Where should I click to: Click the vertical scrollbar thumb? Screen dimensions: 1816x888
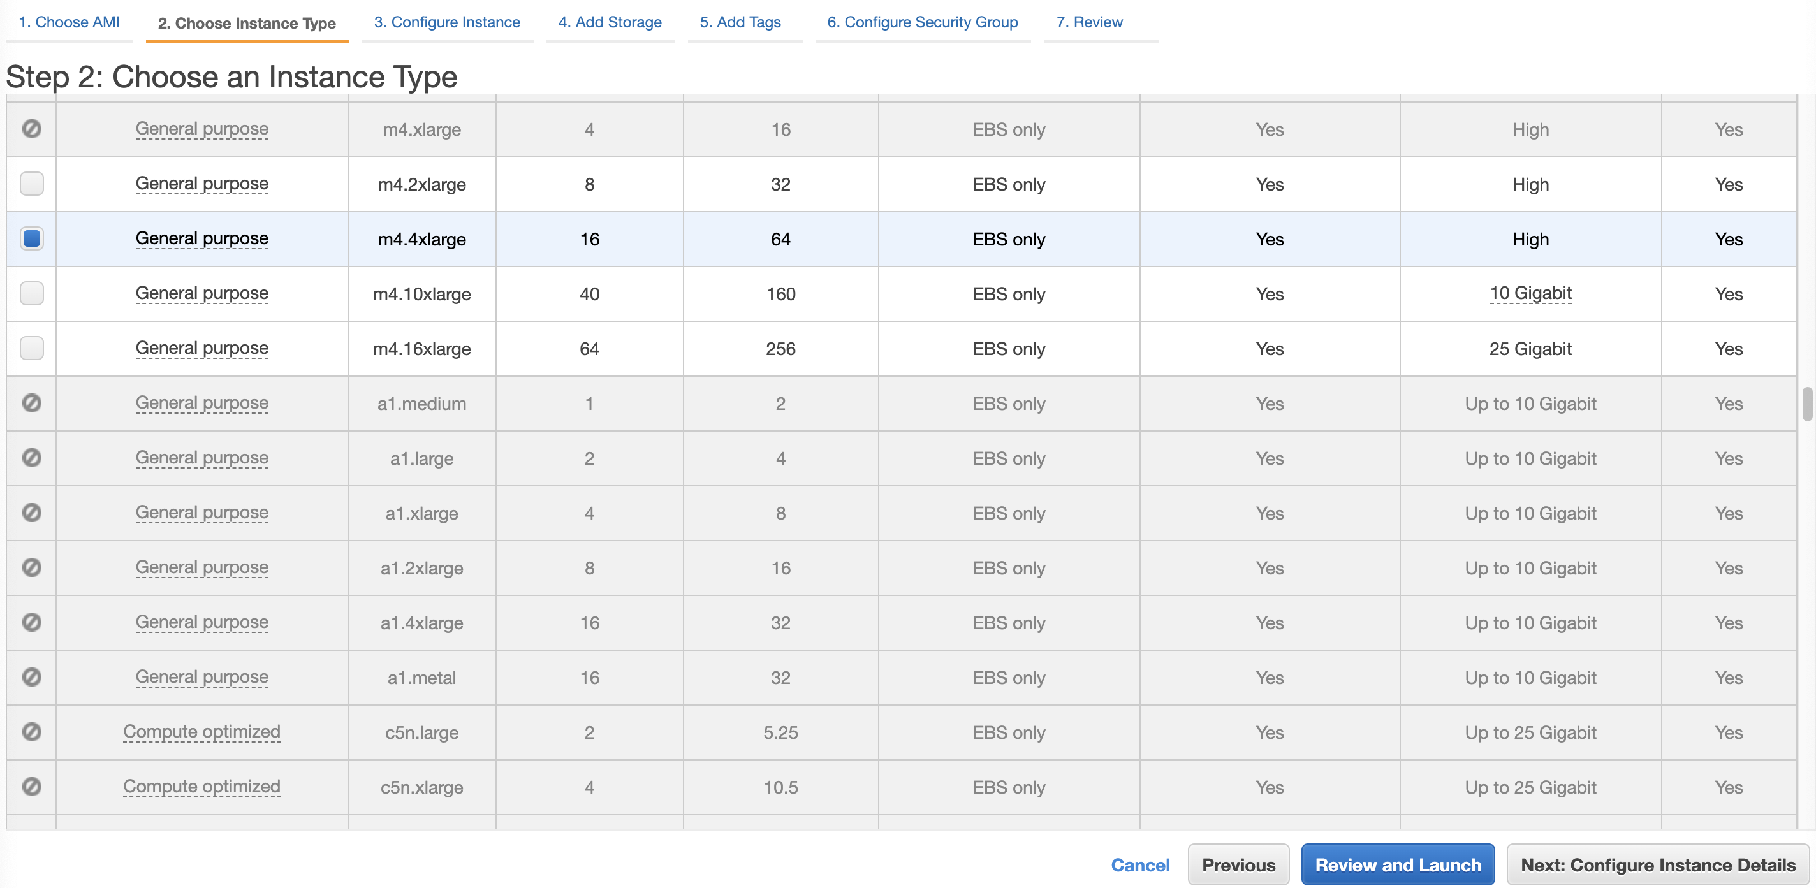click(1807, 404)
